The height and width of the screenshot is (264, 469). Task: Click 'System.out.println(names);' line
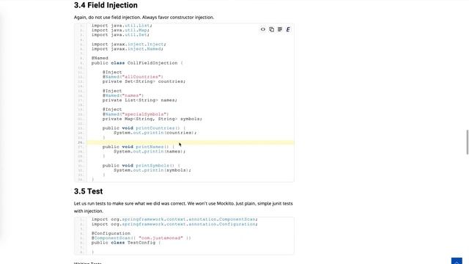(x=149, y=152)
